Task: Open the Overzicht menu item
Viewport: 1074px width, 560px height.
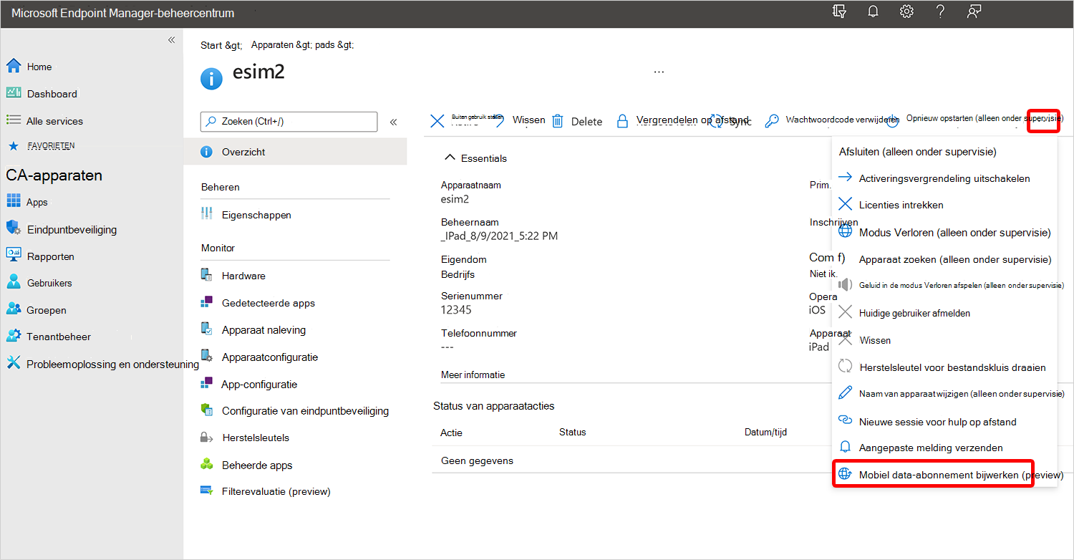Action: click(295, 152)
